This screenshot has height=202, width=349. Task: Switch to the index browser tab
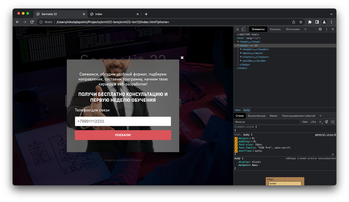pos(114,14)
